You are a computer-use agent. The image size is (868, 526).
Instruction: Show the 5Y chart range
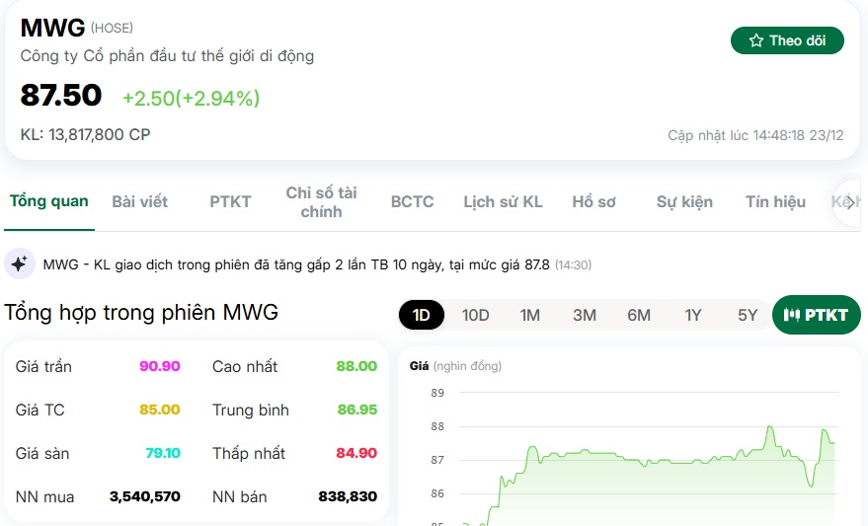(x=748, y=315)
